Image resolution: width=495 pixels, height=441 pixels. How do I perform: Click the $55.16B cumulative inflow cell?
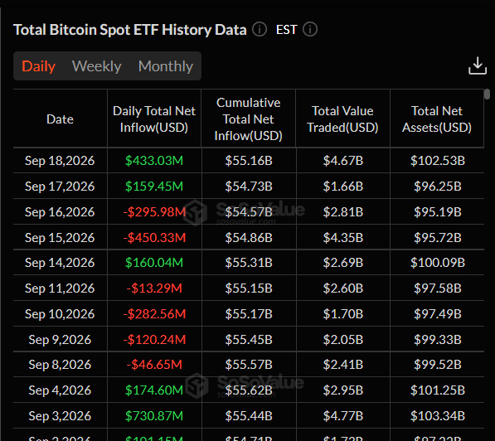(249, 160)
